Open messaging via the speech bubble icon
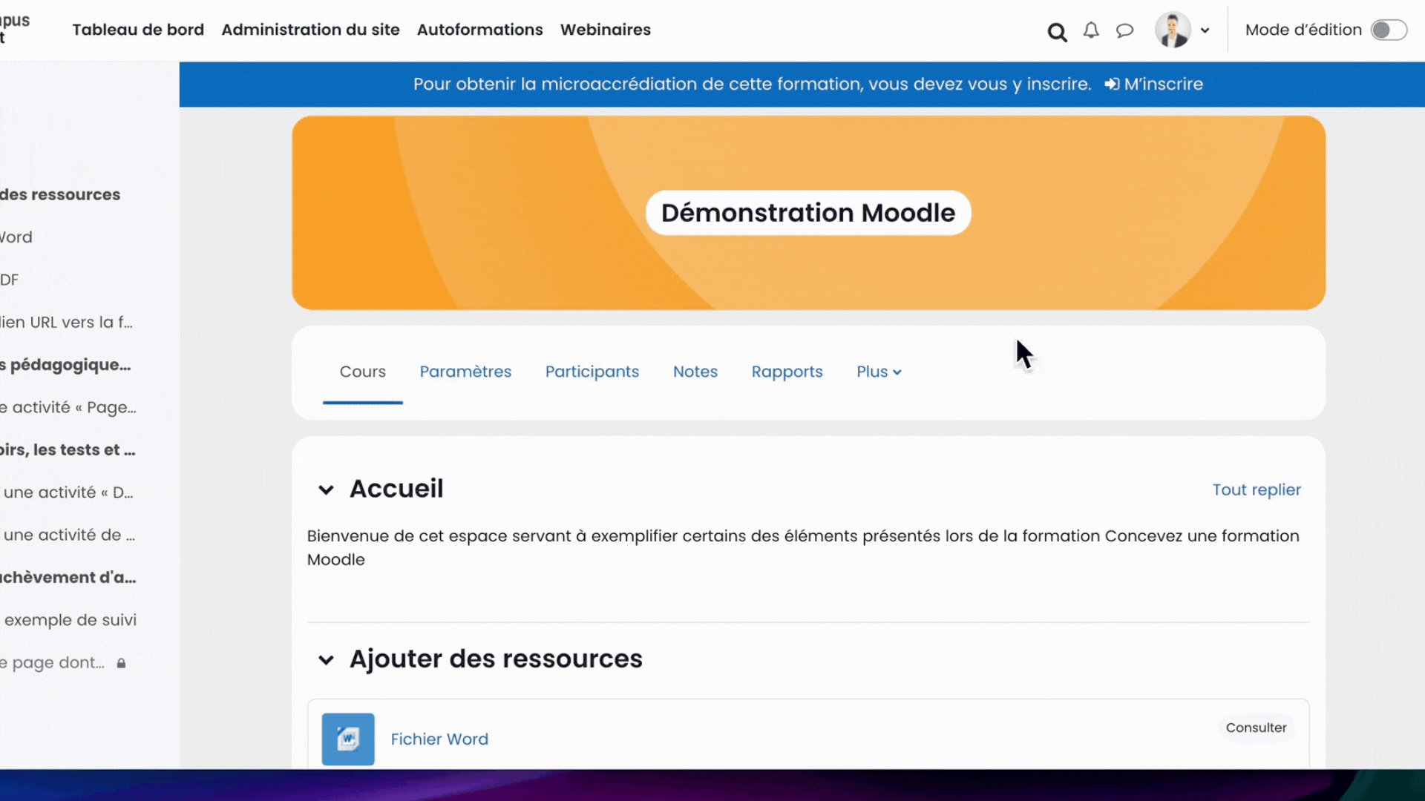This screenshot has height=801, width=1425. click(1124, 30)
